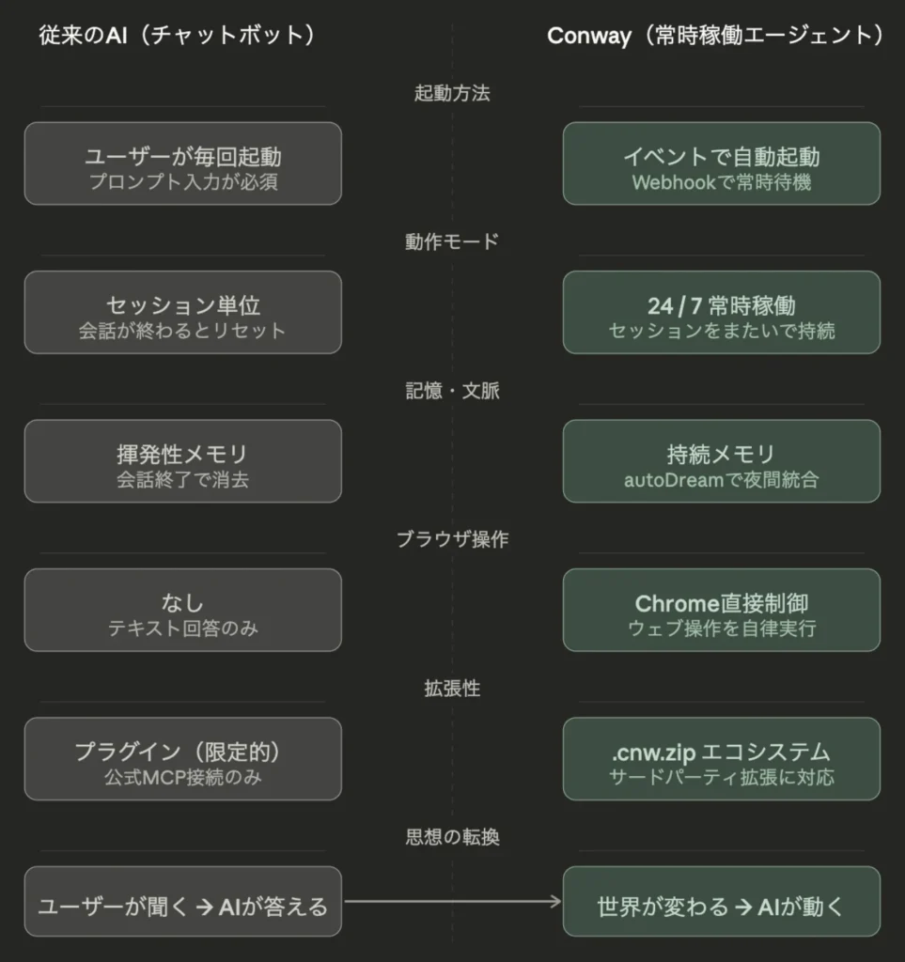905x962 pixels.
Task: Select the 揮発性メモリ box
Action: (x=182, y=461)
